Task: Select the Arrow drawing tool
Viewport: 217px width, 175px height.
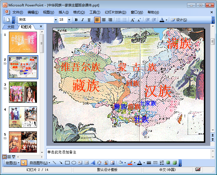Action: pyautogui.click(x=61, y=163)
